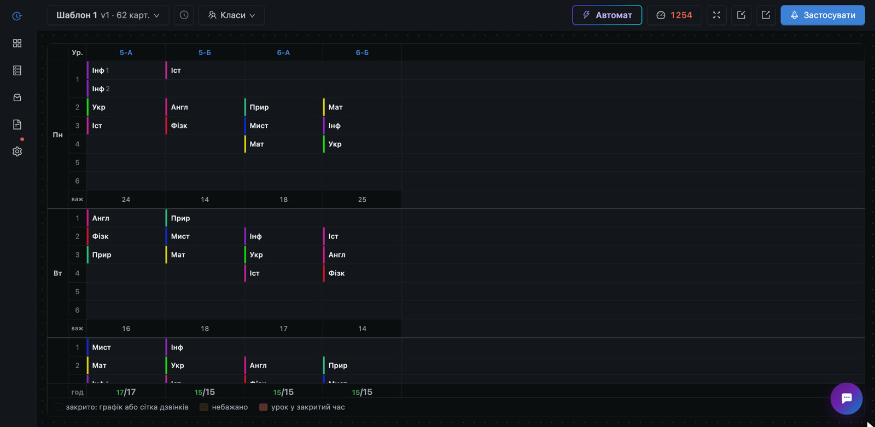Open the document icon in sidebar
Screen dimensions: 875x427
17,124
